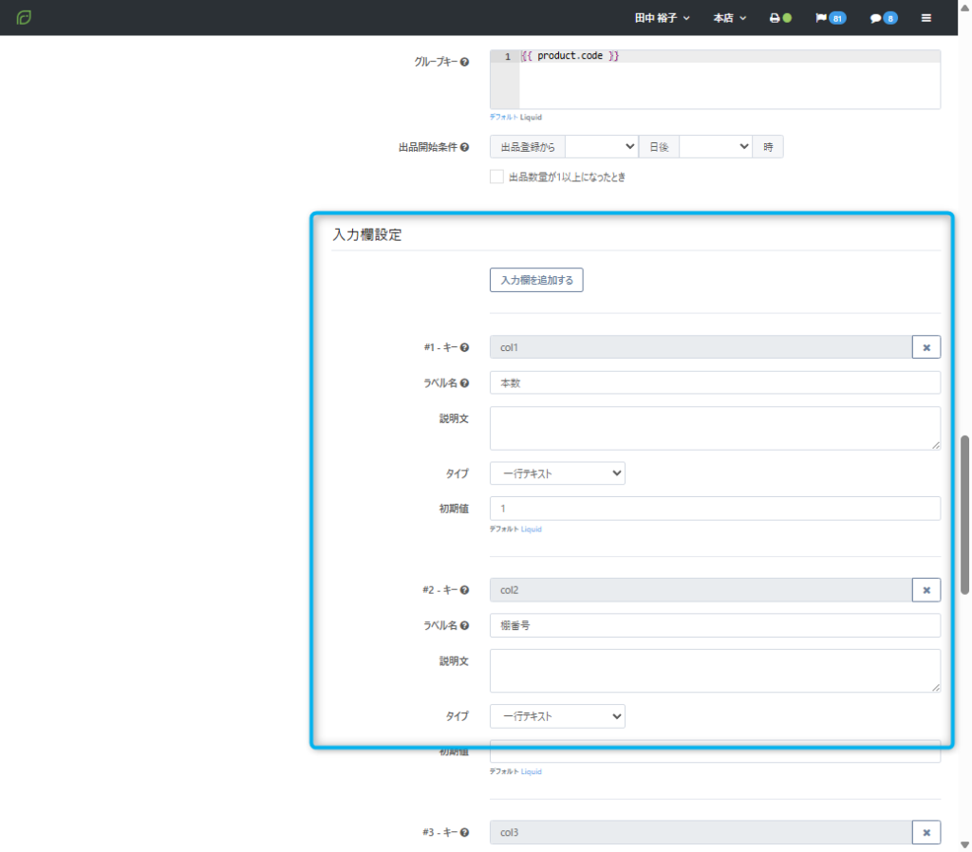Click the col2 key field
Viewport: 972px width, 852px height.
coord(701,590)
